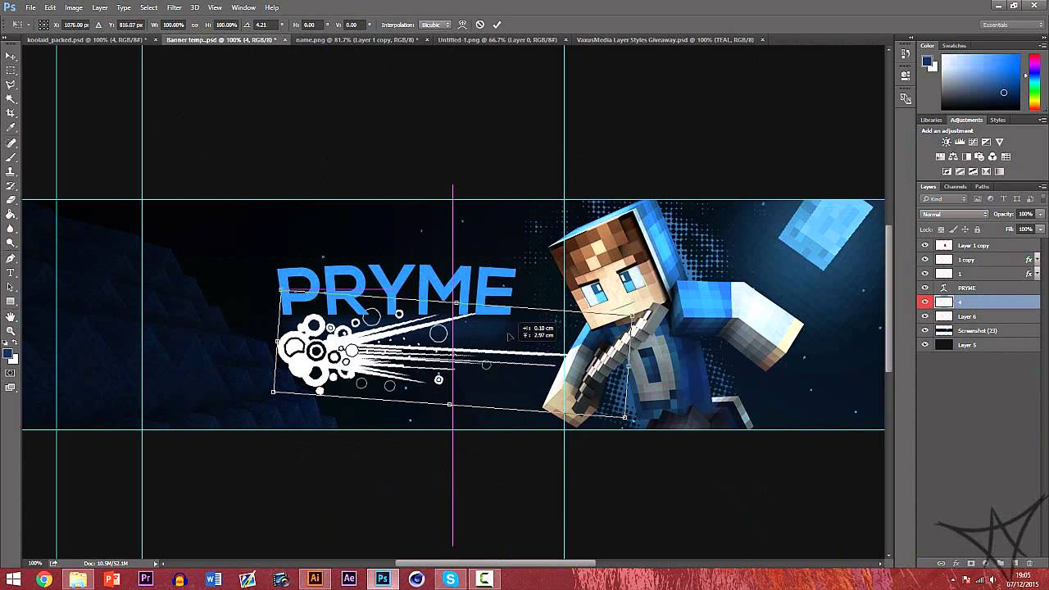Select the Crop tool

coord(11,113)
